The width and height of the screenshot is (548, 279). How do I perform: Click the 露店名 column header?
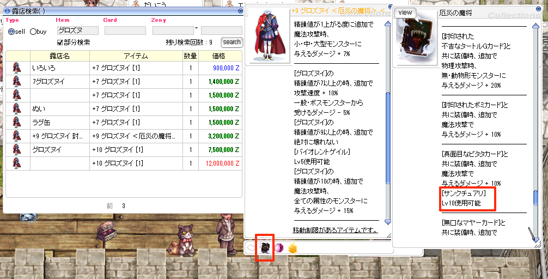59,56
